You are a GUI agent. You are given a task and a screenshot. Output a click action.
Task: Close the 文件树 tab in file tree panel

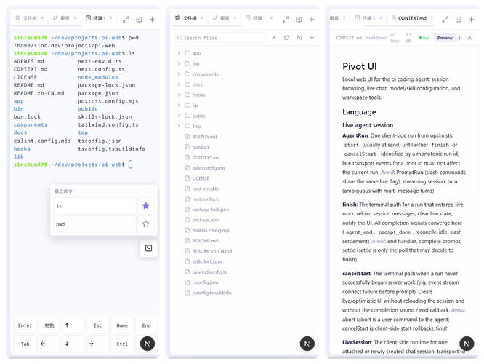202,18
